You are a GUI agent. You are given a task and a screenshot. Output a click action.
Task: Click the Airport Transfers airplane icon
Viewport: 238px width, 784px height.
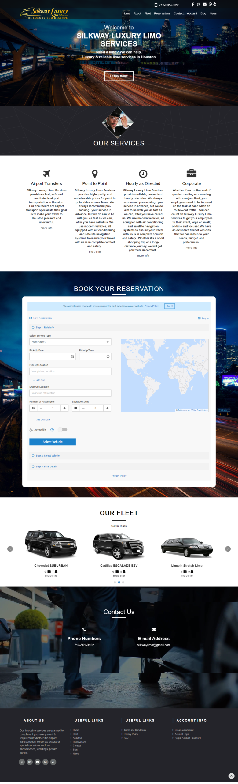[46, 174]
